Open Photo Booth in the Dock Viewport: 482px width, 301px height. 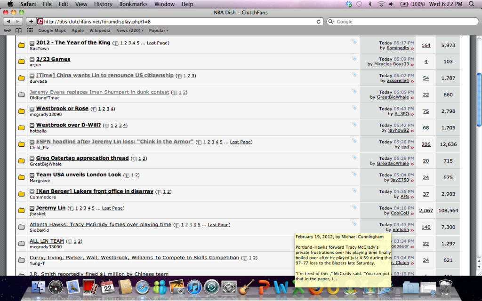pyautogui.click(x=90, y=287)
